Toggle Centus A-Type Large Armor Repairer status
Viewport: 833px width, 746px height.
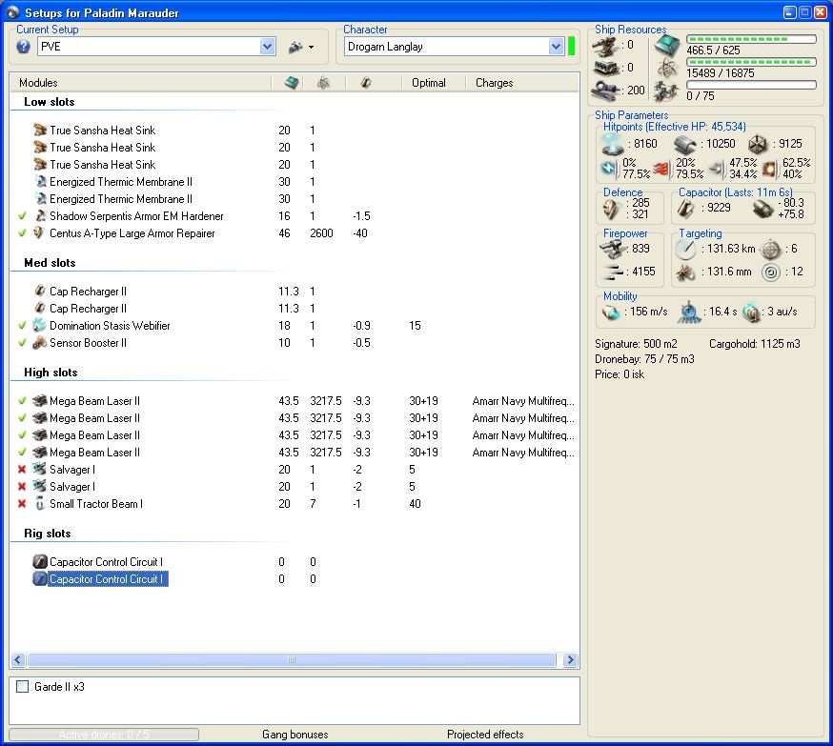tap(22, 233)
